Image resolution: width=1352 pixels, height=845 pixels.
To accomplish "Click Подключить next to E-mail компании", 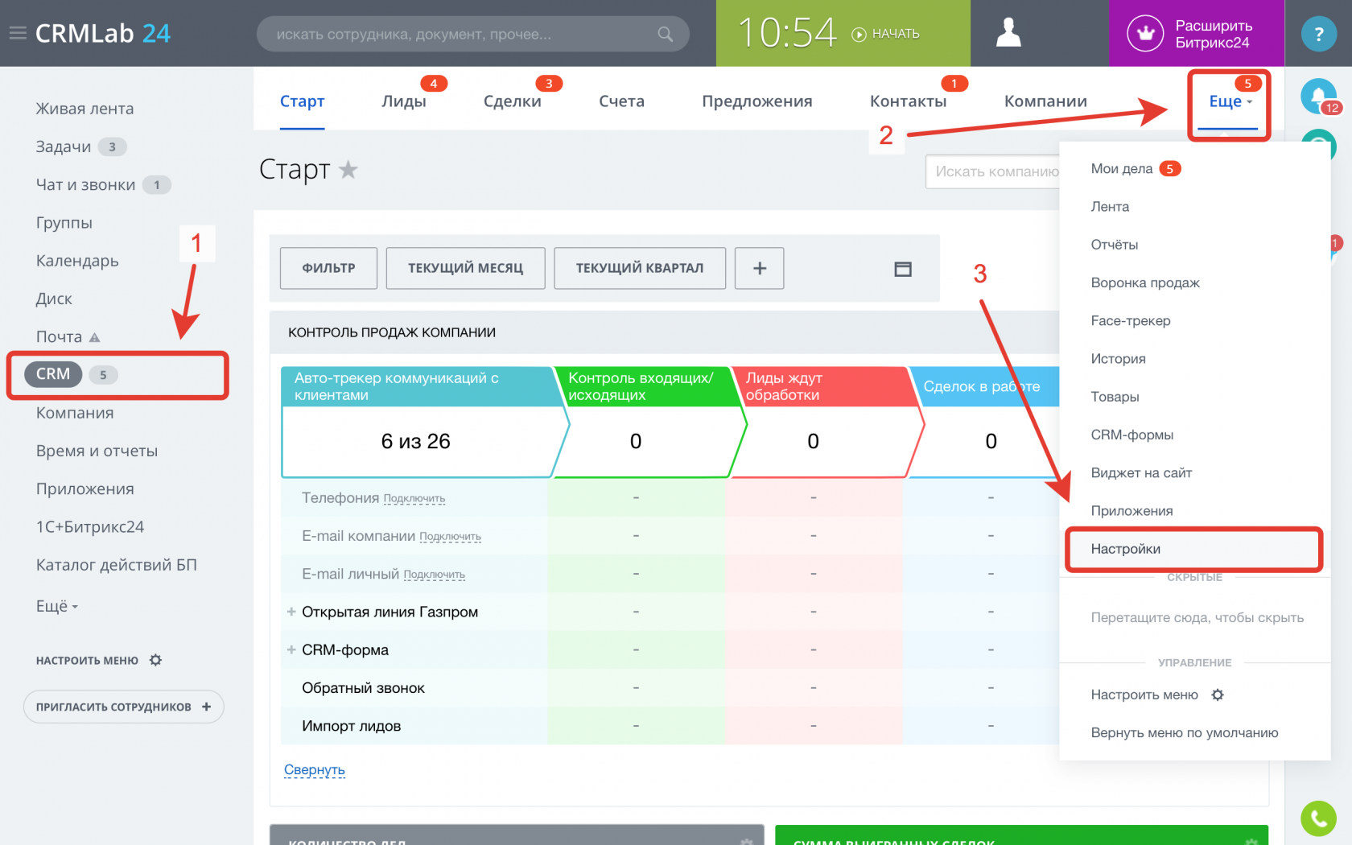I will click(451, 537).
